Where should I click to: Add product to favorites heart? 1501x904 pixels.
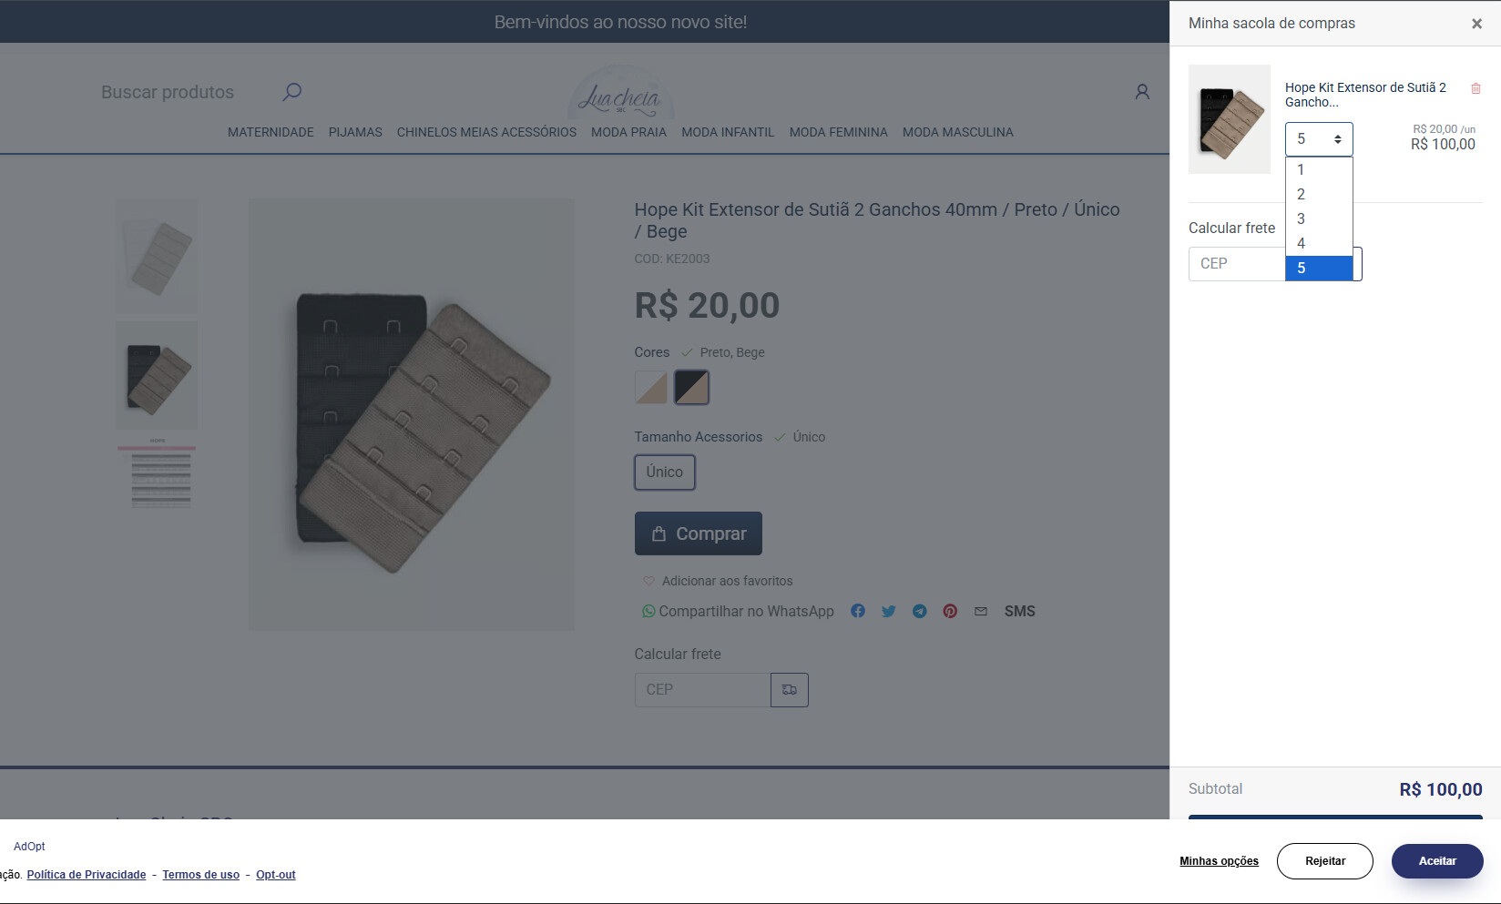point(648,581)
